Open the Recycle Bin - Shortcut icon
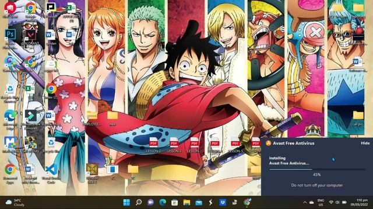The image size is (373, 209). pos(10,93)
